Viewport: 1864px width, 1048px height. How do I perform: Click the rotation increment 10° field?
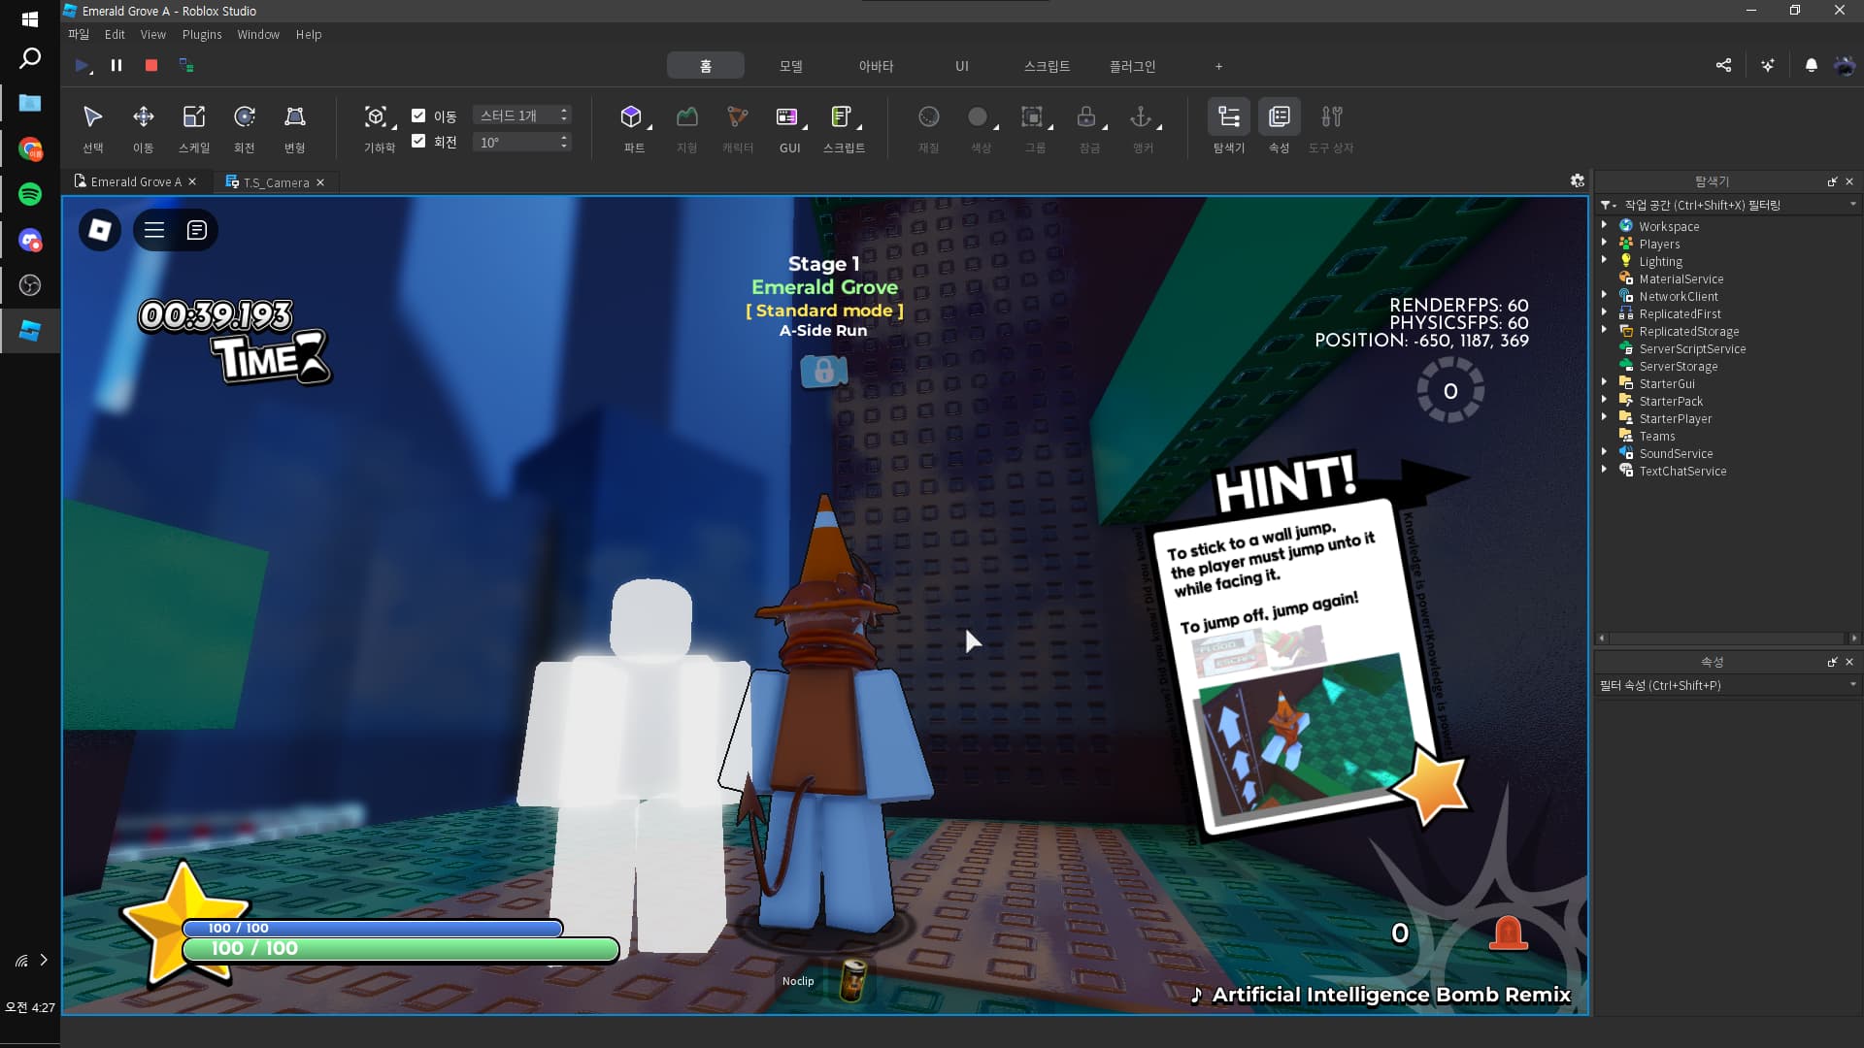516,143
